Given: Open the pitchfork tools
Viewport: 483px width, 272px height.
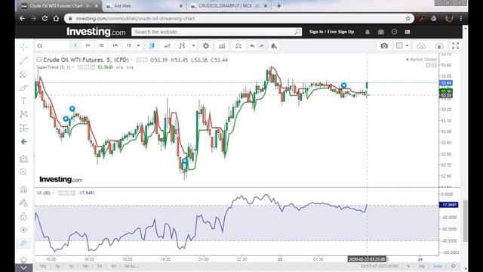Looking at the screenshot, I should click(23, 74).
